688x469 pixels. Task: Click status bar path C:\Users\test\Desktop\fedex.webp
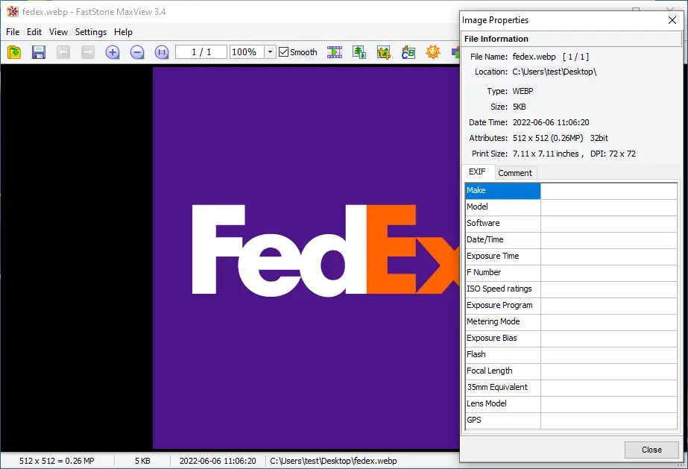(x=333, y=461)
